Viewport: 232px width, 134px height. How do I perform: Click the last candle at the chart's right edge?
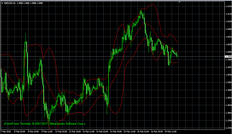[x=177, y=55]
